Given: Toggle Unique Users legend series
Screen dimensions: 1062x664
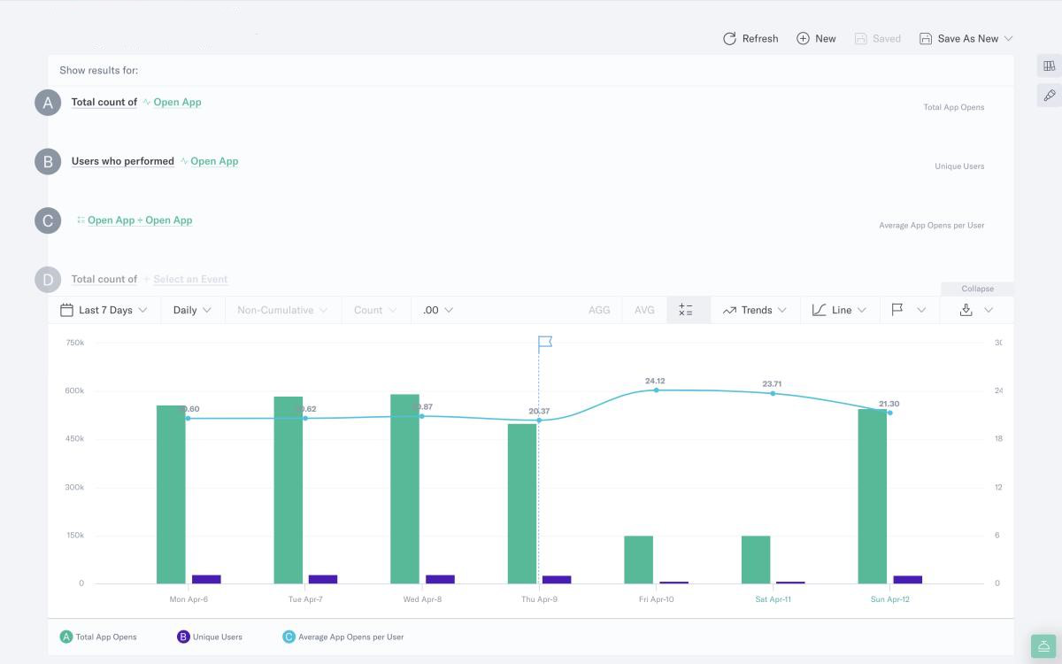Looking at the screenshot, I should [x=210, y=637].
